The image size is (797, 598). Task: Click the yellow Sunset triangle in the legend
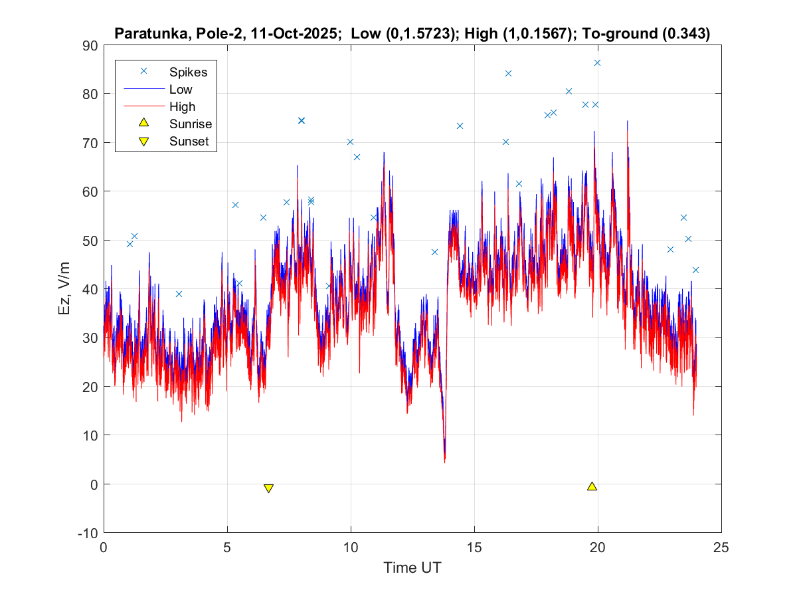(x=142, y=141)
